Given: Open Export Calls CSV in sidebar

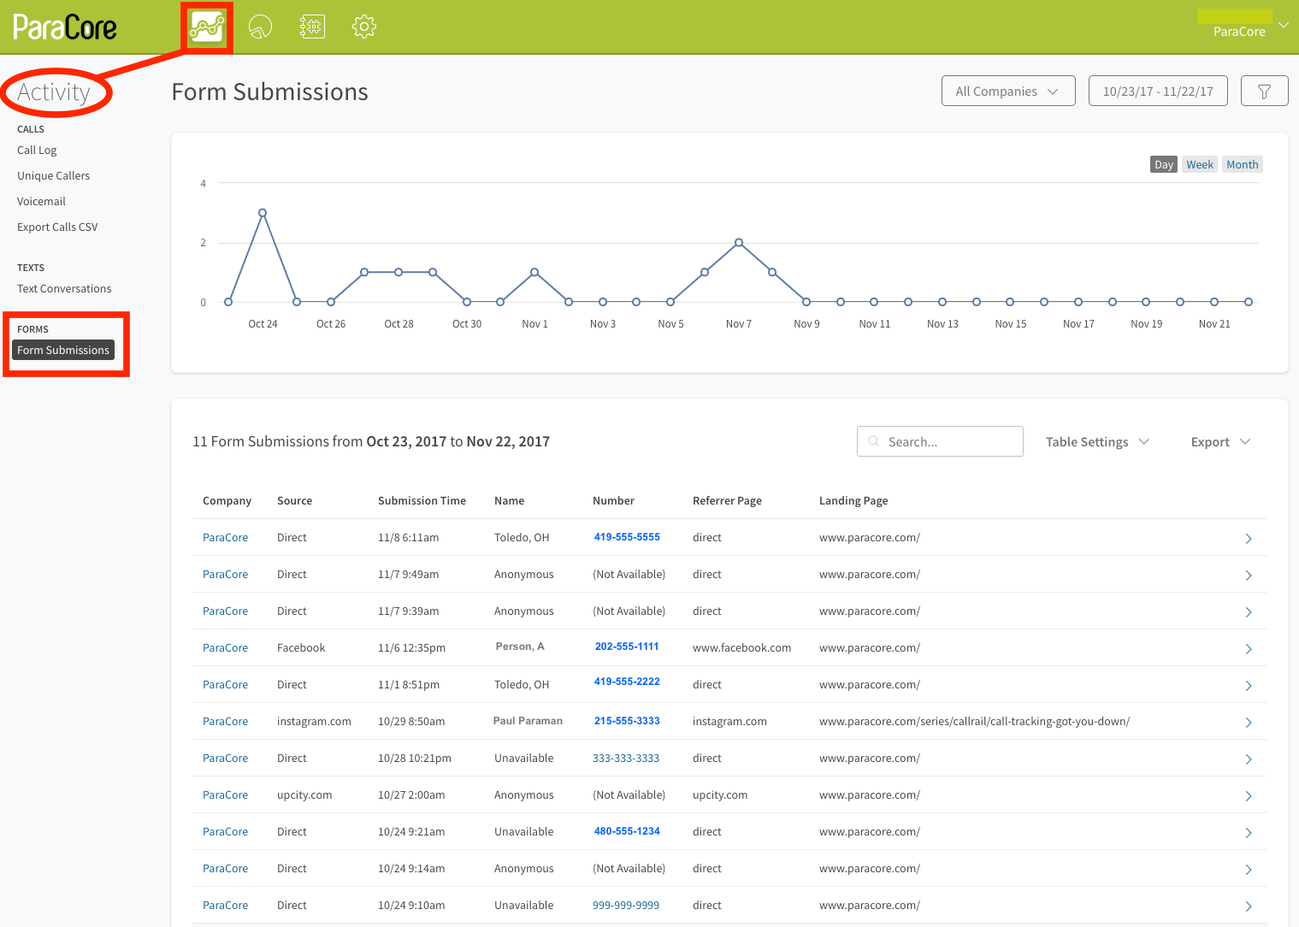Looking at the screenshot, I should coord(57,227).
